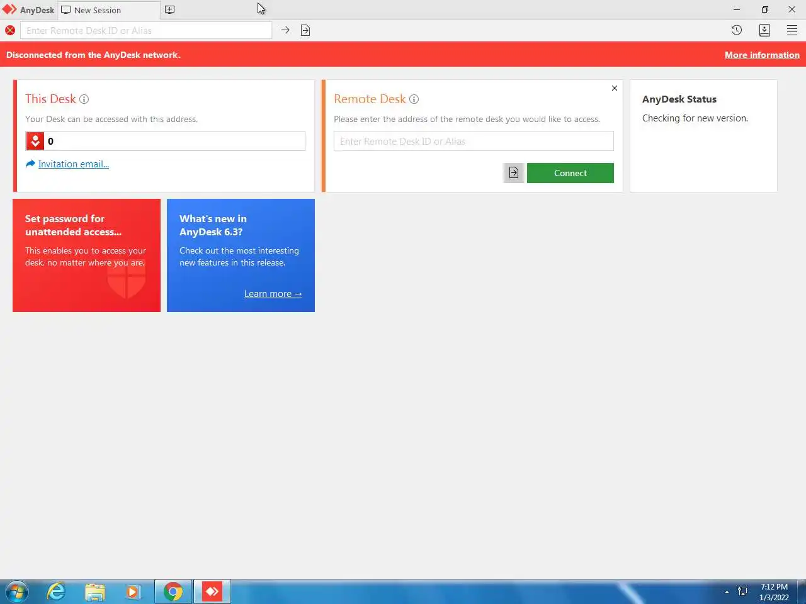The width and height of the screenshot is (806, 604).
Task: Click top toolbar file transfer icon
Action: point(305,30)
